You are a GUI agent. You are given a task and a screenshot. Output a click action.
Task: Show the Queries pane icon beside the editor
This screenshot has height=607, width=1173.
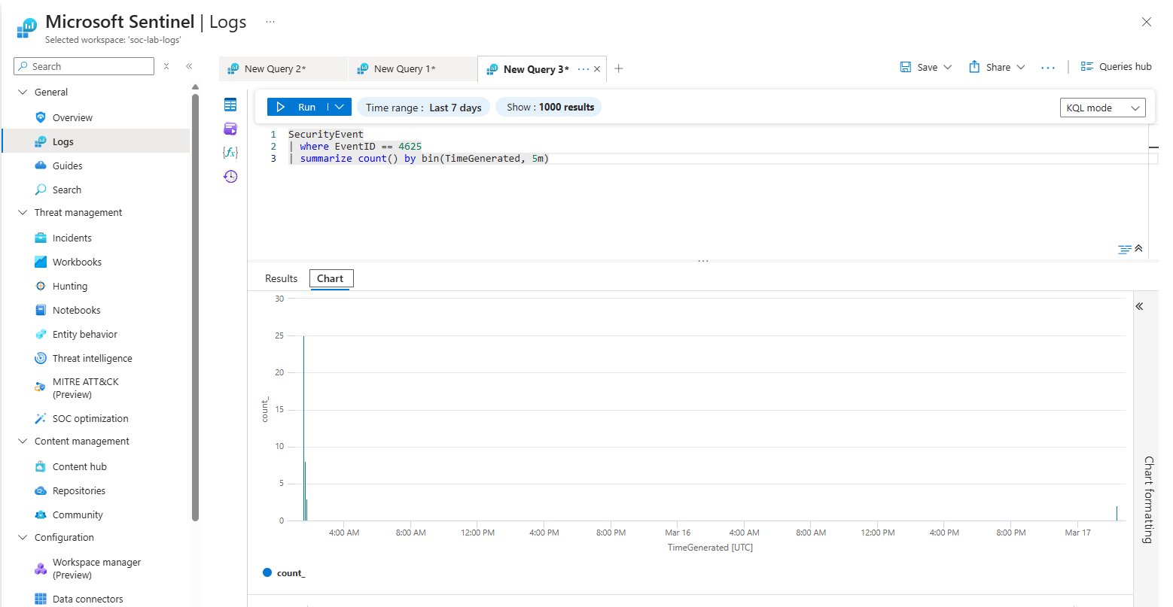click(x=230, y=129)
